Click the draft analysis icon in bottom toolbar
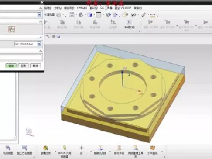The height and width of the screenshot is (159, 212). (45, 150)
